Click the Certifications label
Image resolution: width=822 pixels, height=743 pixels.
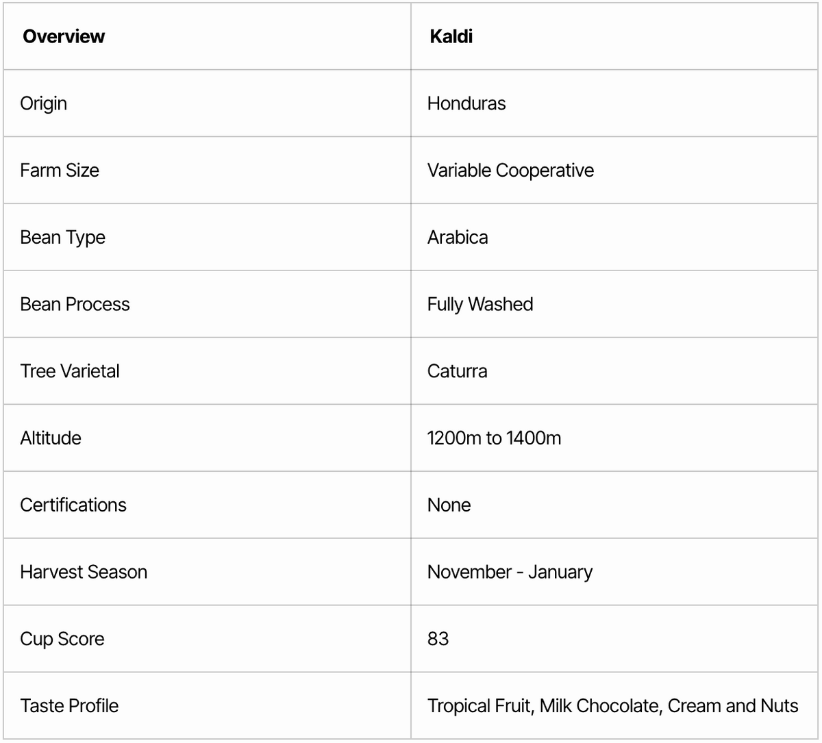point(73,505)
